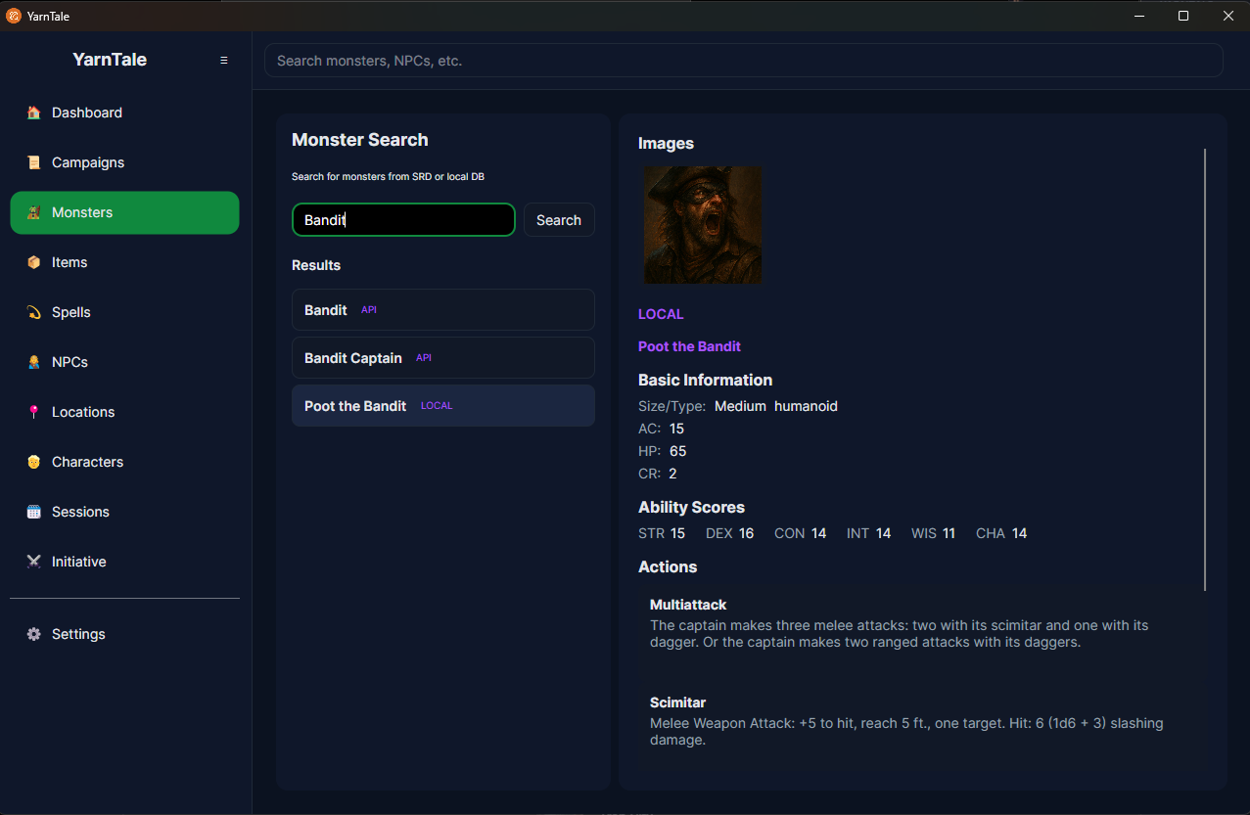Collapse the sidebar with the hamburger button
This screenshot has width=1250, height=815.
pyautogui.click(x=223, y=60)
